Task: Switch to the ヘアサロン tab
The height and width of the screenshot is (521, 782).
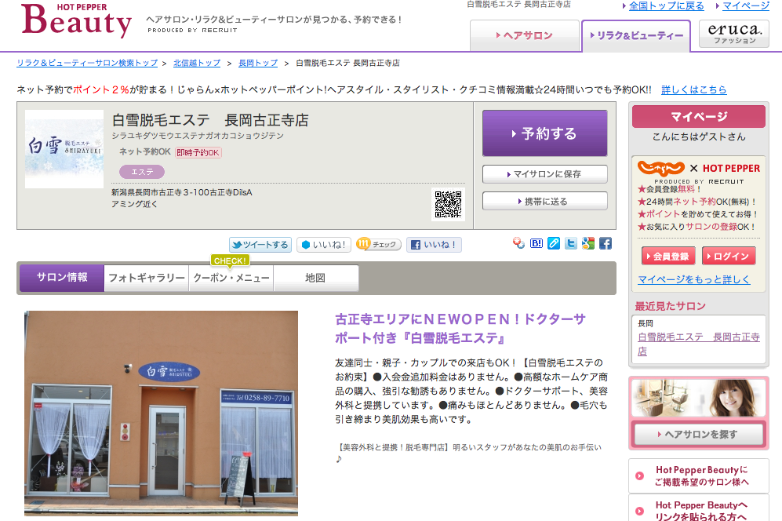Action: tap(525, 35)
